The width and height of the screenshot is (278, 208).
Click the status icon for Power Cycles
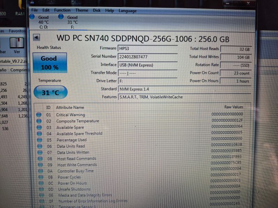(41, 177)
